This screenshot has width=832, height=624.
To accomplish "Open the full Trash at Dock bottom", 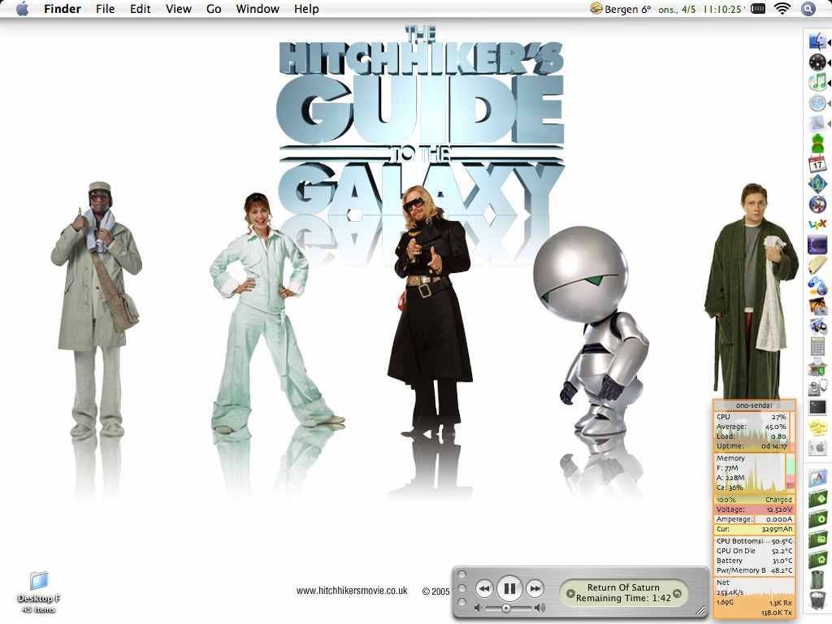I will pos(817,600).
